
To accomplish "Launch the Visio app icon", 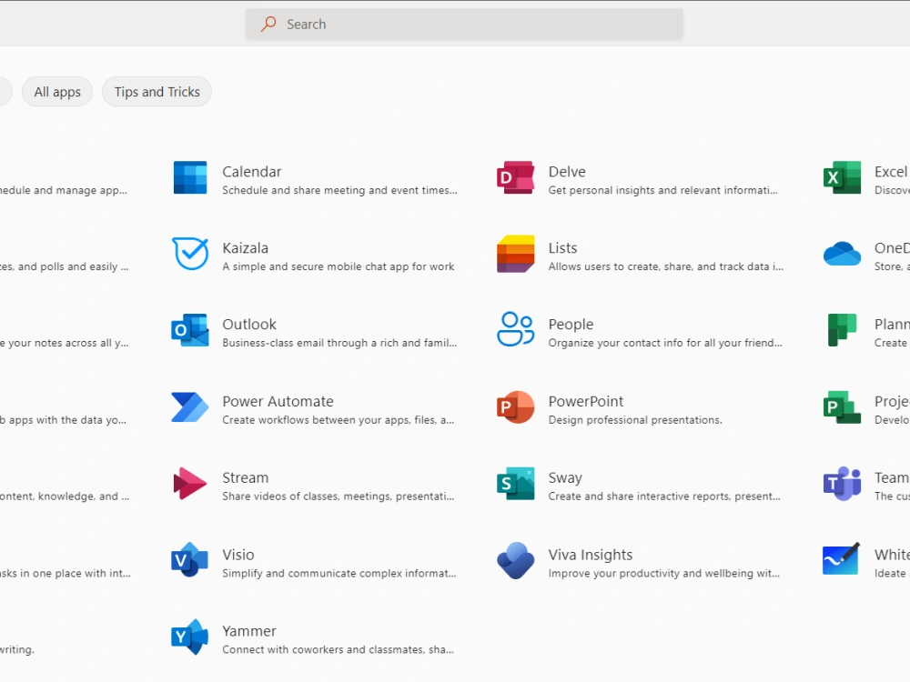I will [190, 560].
